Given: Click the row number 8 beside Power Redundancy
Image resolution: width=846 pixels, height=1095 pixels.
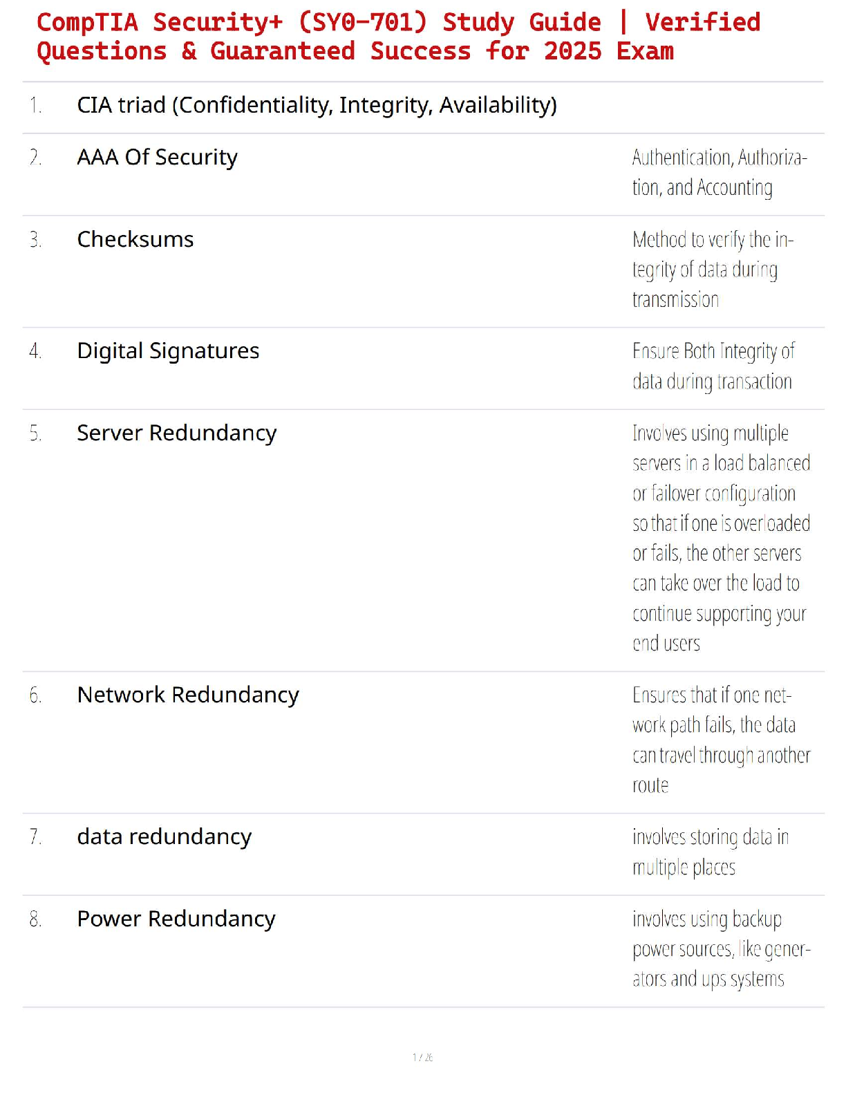Looking at the screenshot, I should click(35, 919).
